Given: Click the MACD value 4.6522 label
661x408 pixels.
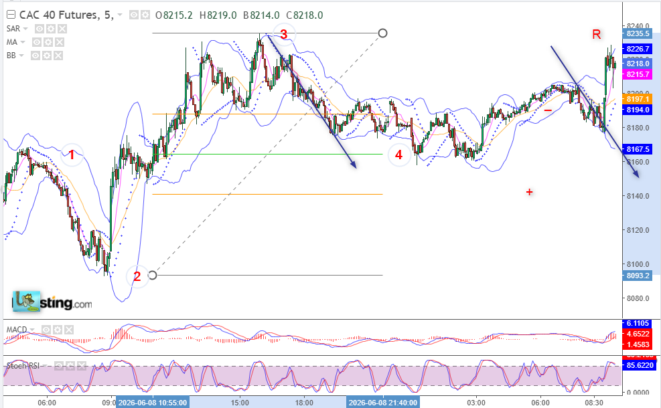Looking at the screenshot, I should [638, 334].
